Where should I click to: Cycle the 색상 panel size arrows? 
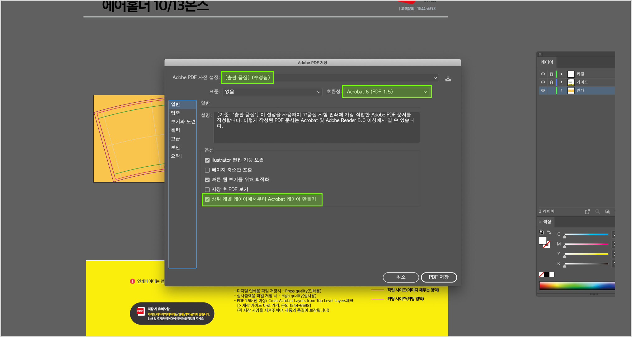pos(540,222)
